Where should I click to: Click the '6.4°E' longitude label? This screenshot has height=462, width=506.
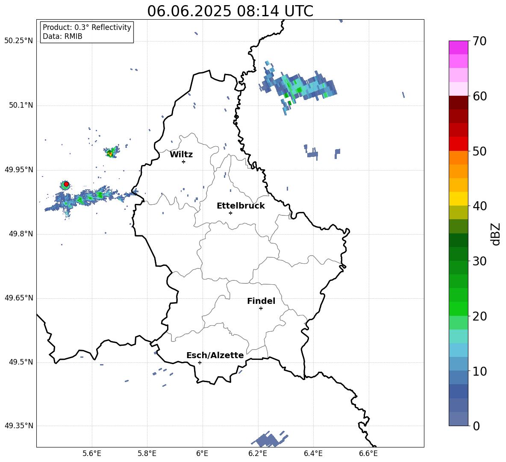coord(313,453)
